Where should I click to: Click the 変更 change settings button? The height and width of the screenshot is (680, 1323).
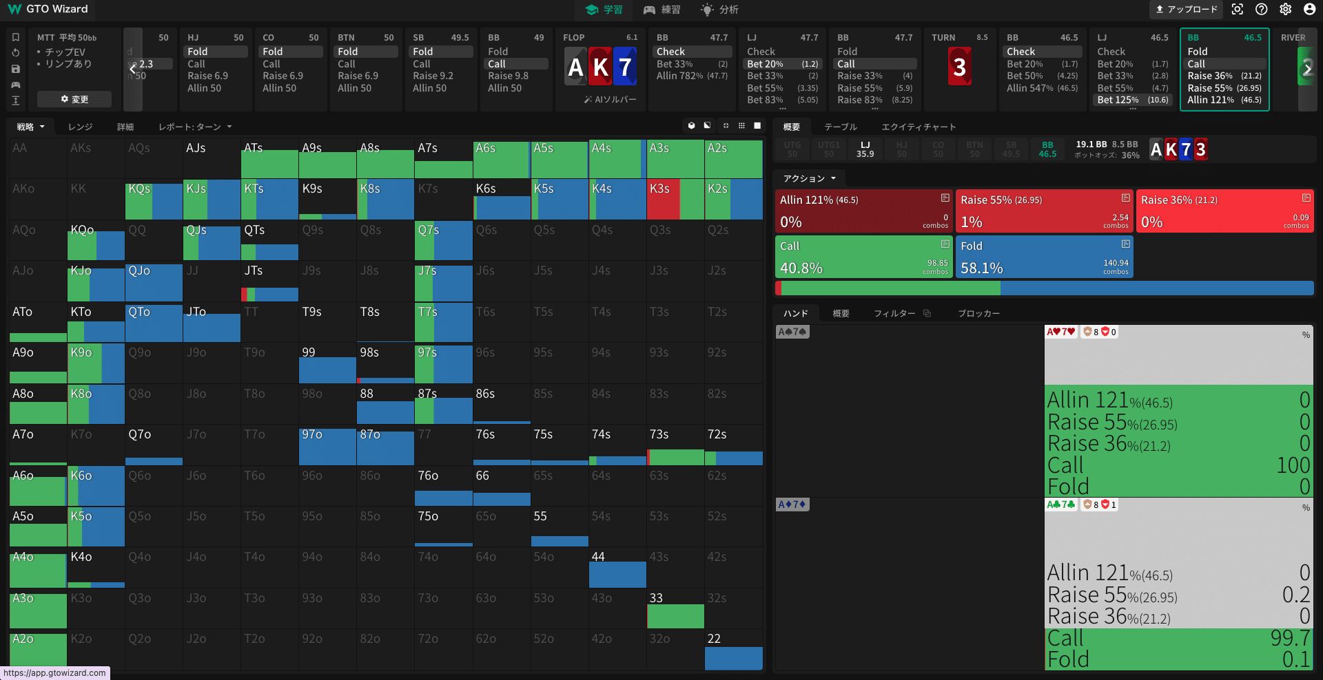tap(74, 99)
